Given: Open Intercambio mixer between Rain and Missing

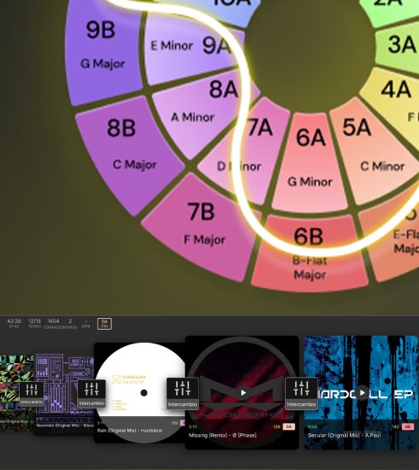Looking at the screenshot, I should point(182,393).
